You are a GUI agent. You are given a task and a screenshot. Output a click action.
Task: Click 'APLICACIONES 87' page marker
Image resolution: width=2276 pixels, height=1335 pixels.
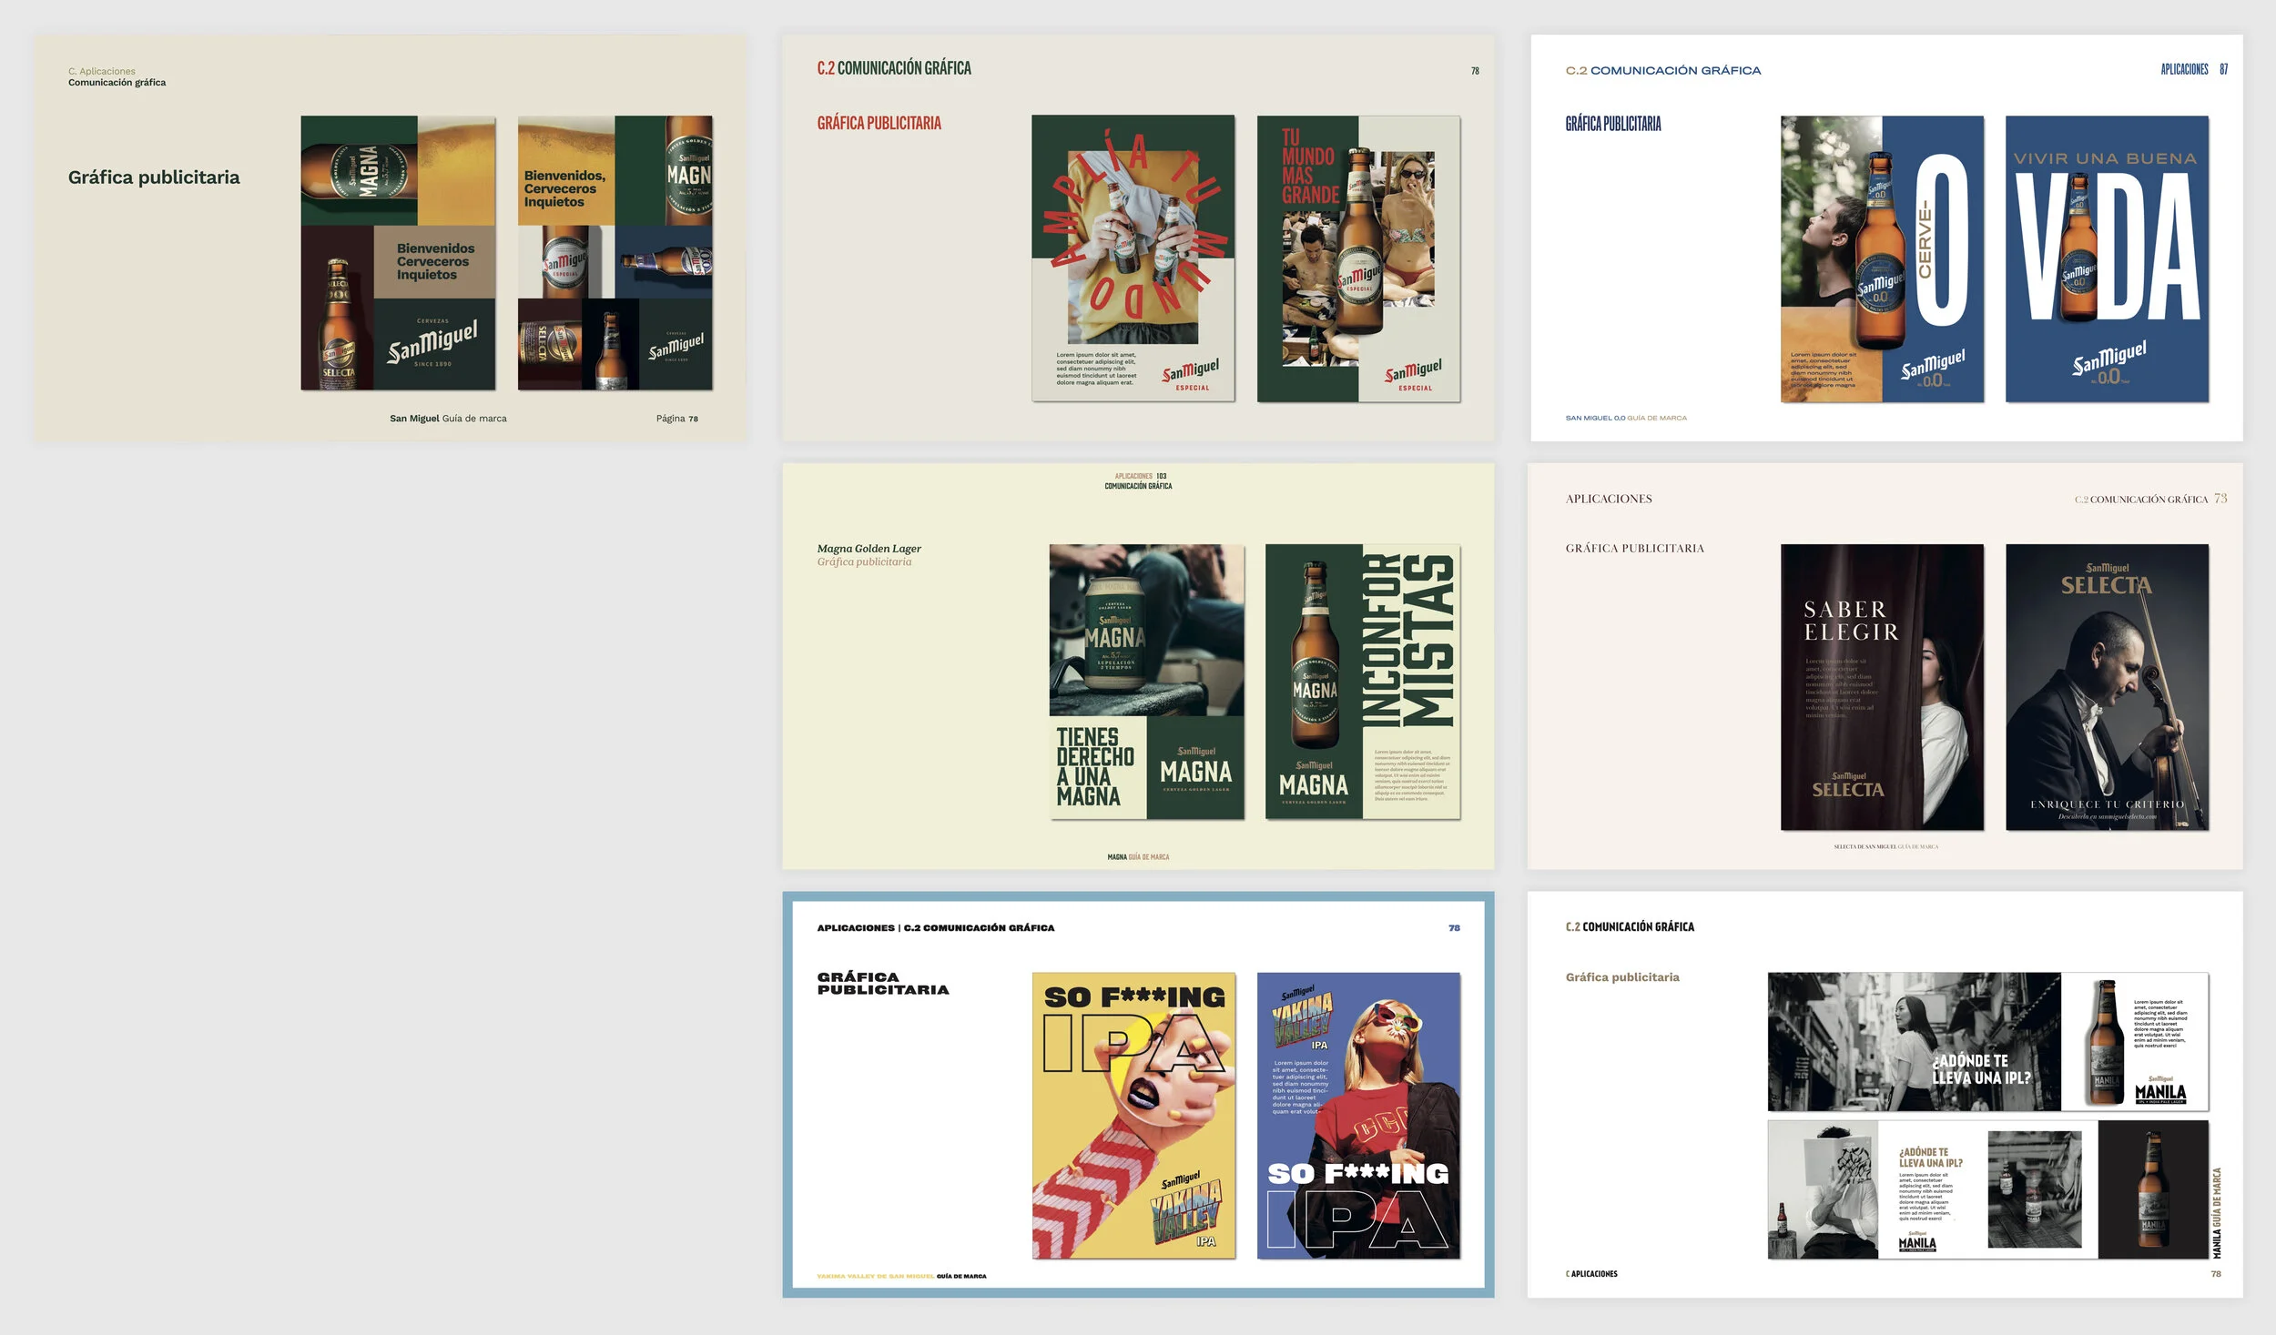pos(2194,69)
